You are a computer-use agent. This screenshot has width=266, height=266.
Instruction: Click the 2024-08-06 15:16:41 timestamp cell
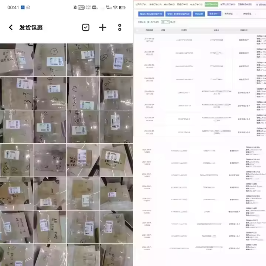[149, 106]
